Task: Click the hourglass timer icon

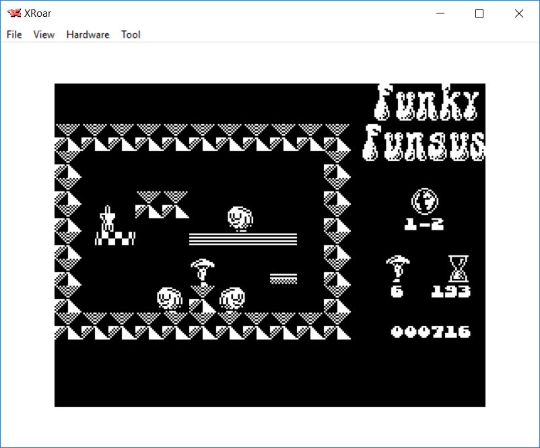Action: [x=458, y=269]
